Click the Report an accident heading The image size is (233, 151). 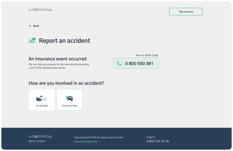pyautogui.click(x=64, y=41)
